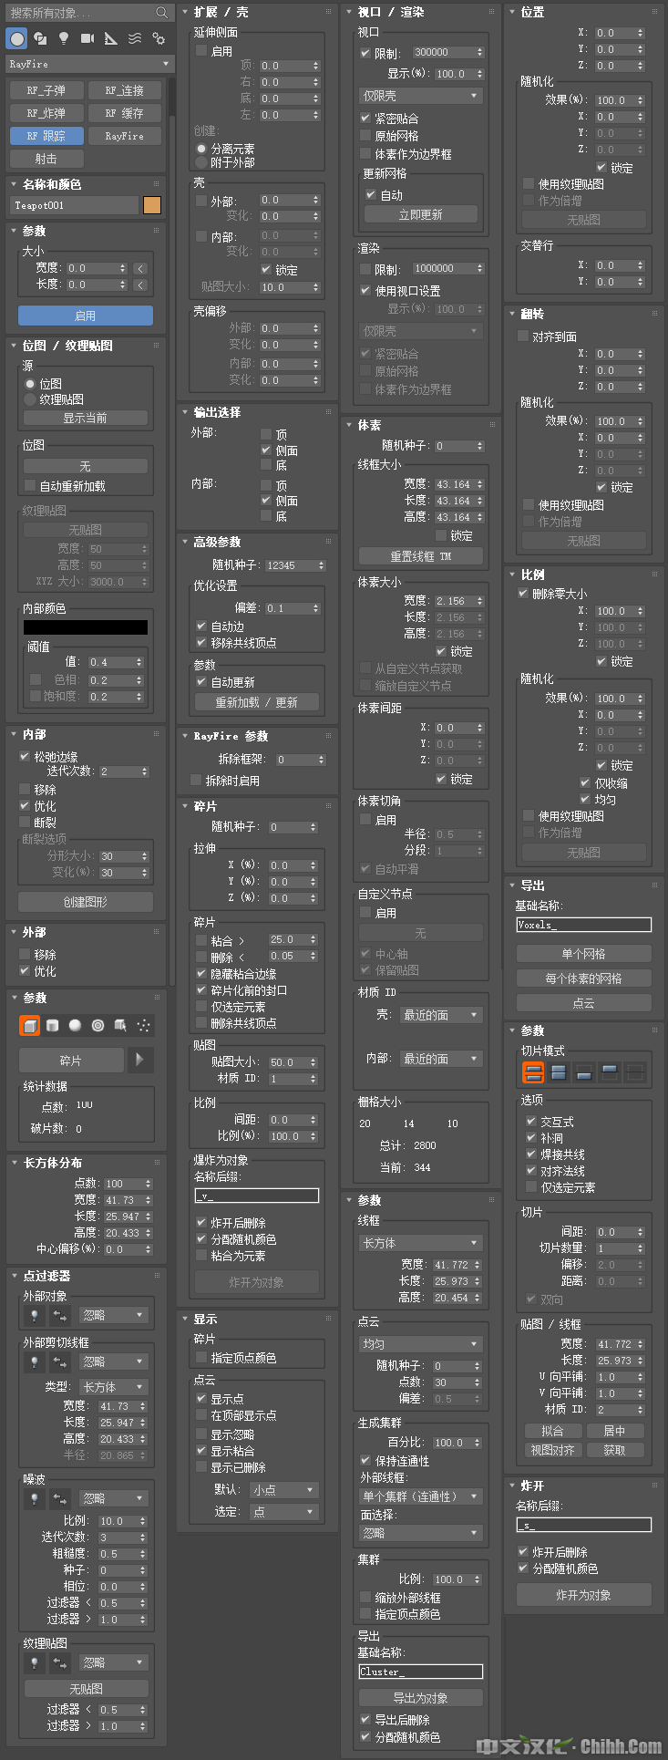Choose the cylinder fragment shape icon
Image resolution: width=668 pixels, height=1760 pixels.
click(x=53, y=1026)
